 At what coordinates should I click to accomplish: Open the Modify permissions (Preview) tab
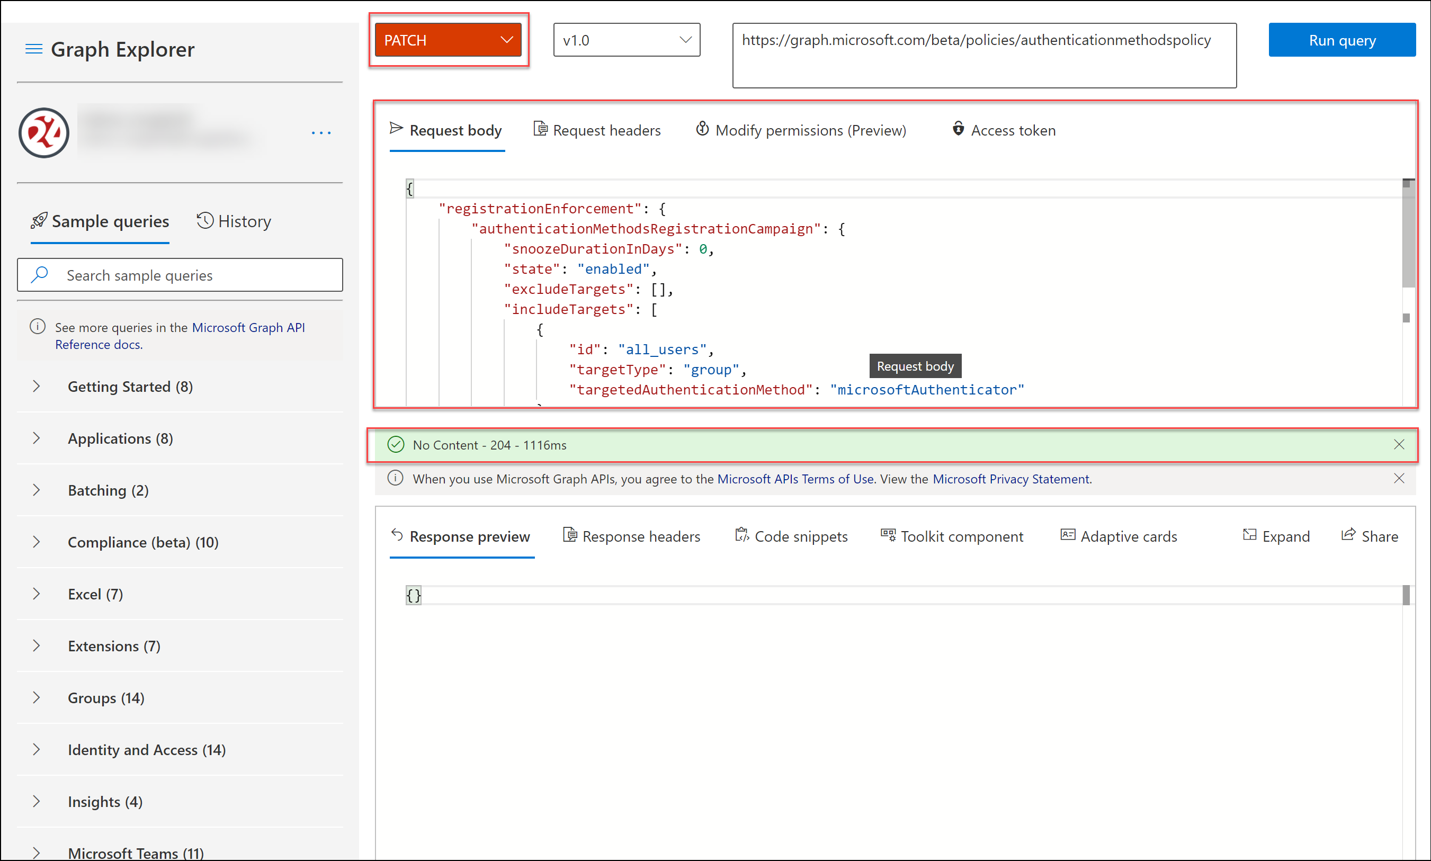click(801, 130)
